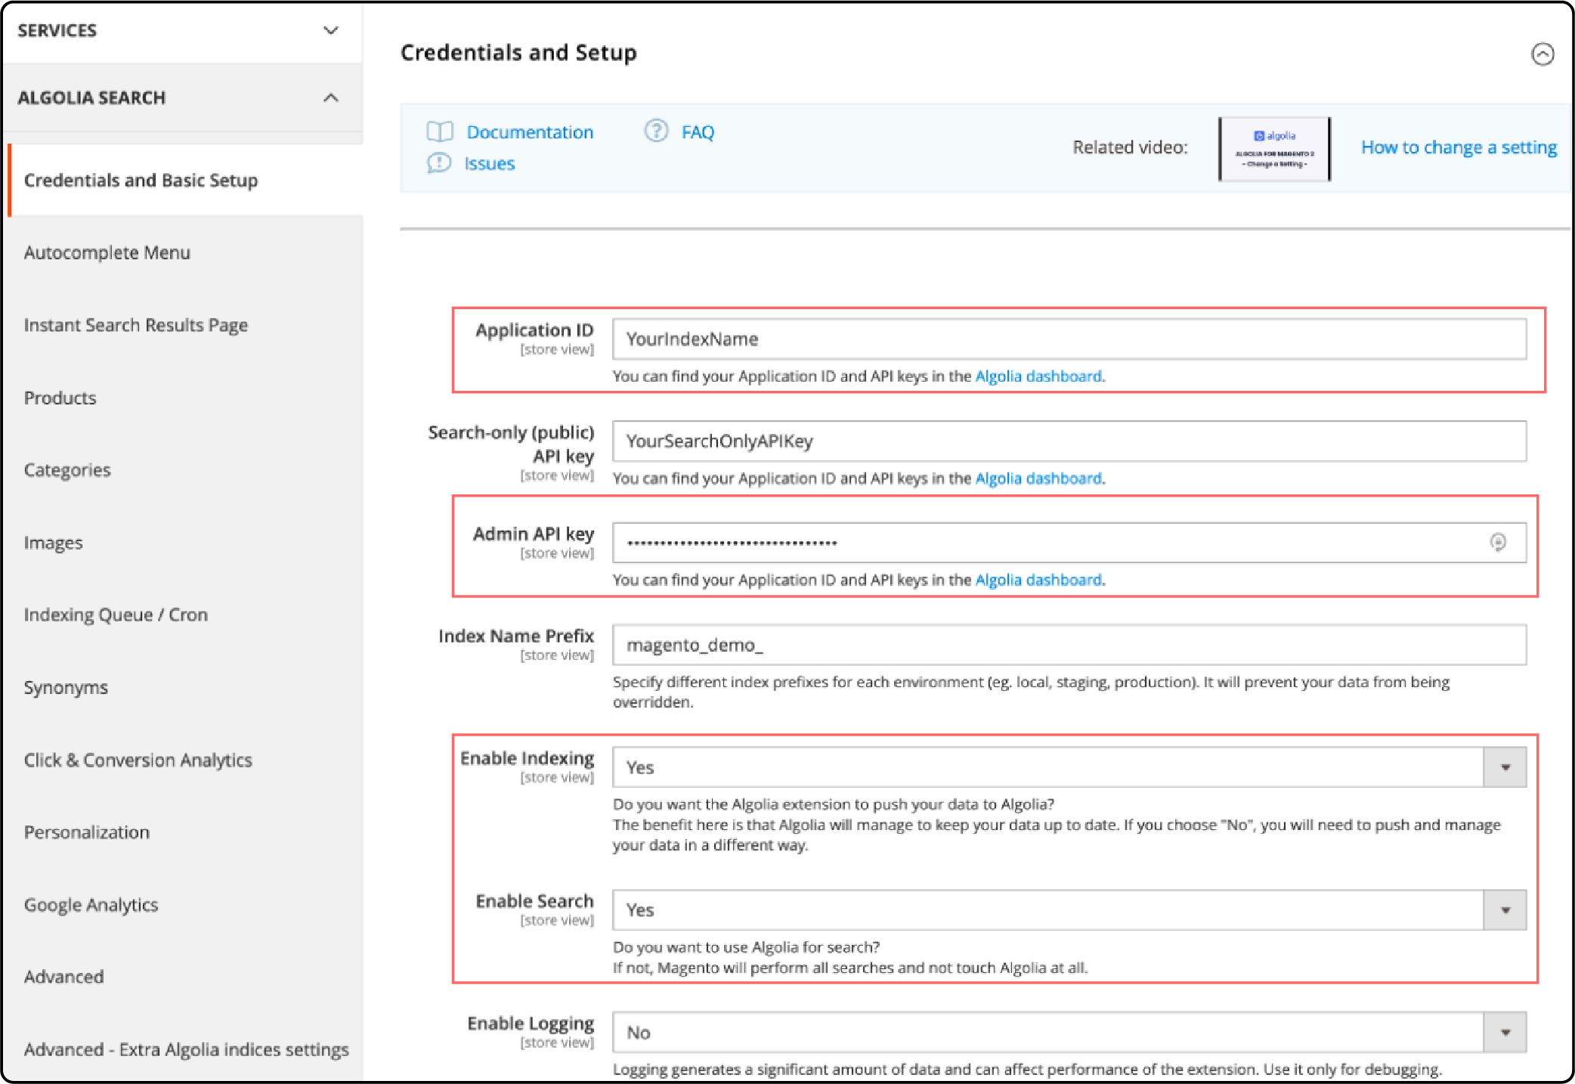The width and height of the screenshot is (1575, 1084).
Task: Collapse the Credentials and Setup section
Action: tap(1543, 54)
